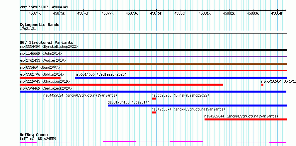Screen dimensions: 296x146
Task: Open the nsv4269644 gnomAD label
Action: pyautogui.click(x=241, y=116)
